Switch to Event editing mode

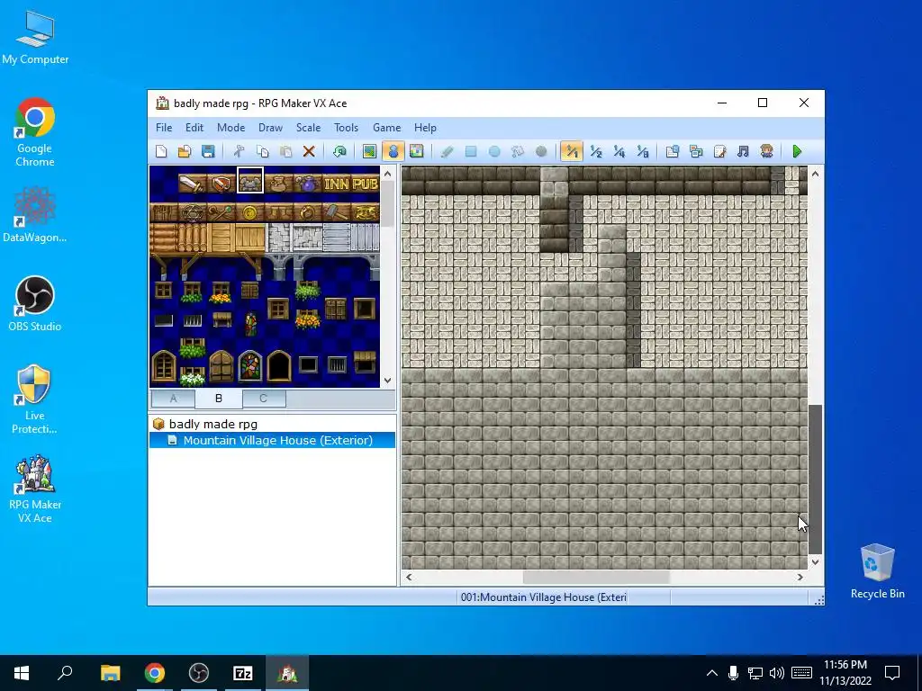coord(393,151)
